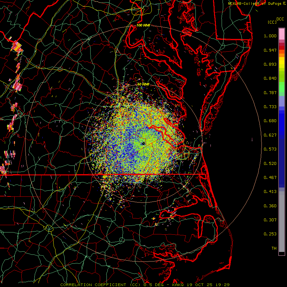Click the 0.573 color scale label

(x=270, y=149)
